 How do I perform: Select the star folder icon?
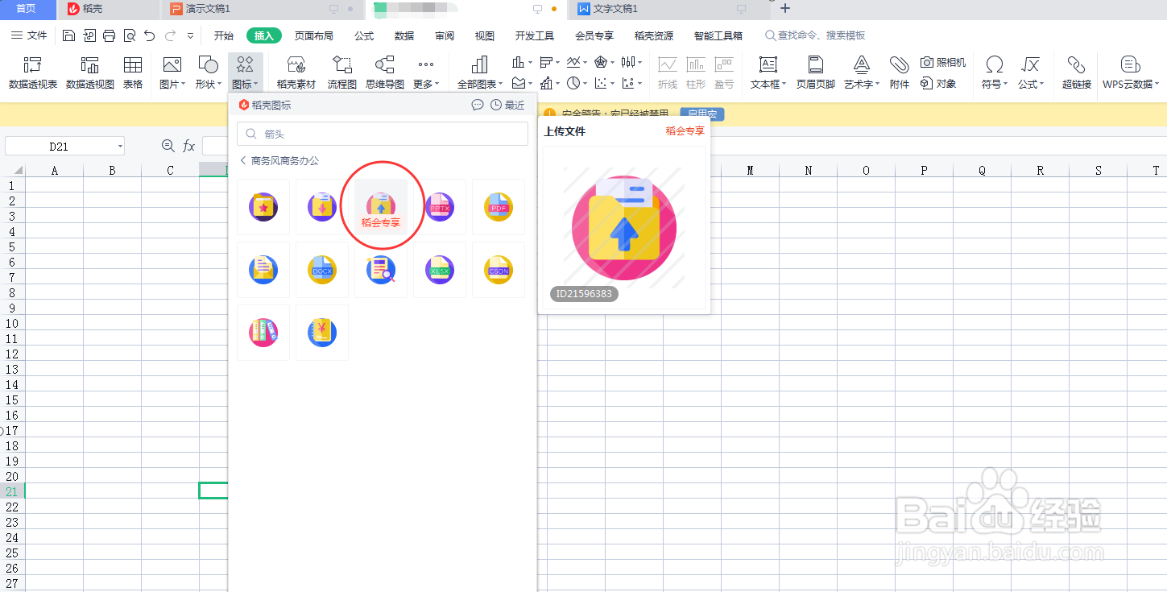click(x=263, y=207)
